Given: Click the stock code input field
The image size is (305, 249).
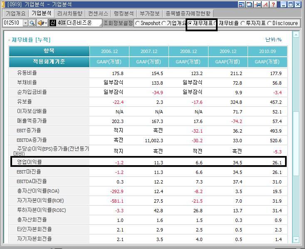Looking at the screenshot, I should point(12,23).
